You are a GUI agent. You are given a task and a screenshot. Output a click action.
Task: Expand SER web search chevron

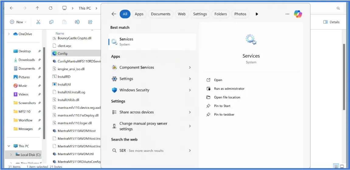tap(190, 151)
